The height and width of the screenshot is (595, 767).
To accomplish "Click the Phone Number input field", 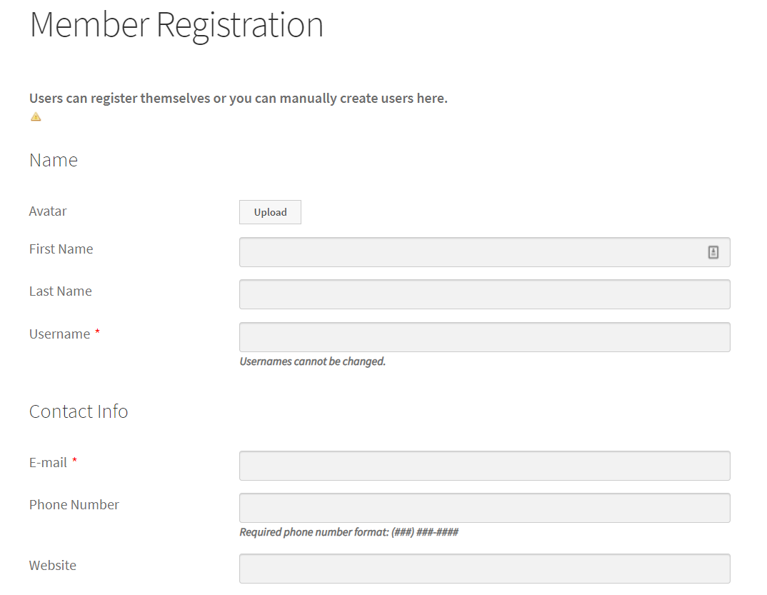I will (x=484, y=508).
